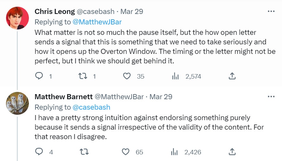Image resolution: width=282 pixels, height=161 pixels.
Task: Click the @MatthewJBar mention link
Action: [97, 22]
